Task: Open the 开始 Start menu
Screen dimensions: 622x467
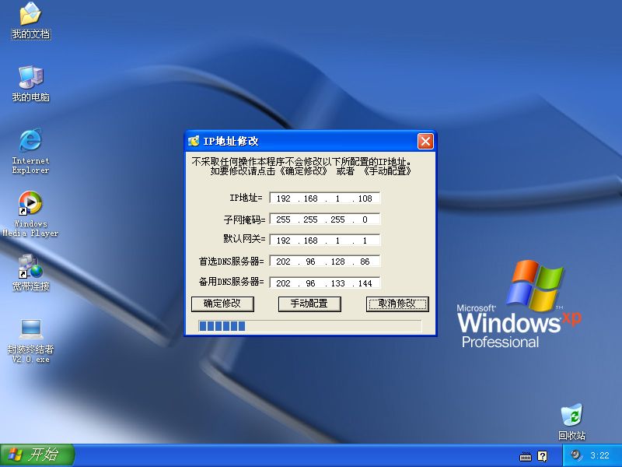Action: (x=37, y=455)
